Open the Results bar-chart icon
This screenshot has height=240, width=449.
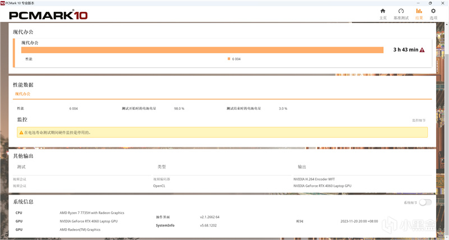[419, 11]
